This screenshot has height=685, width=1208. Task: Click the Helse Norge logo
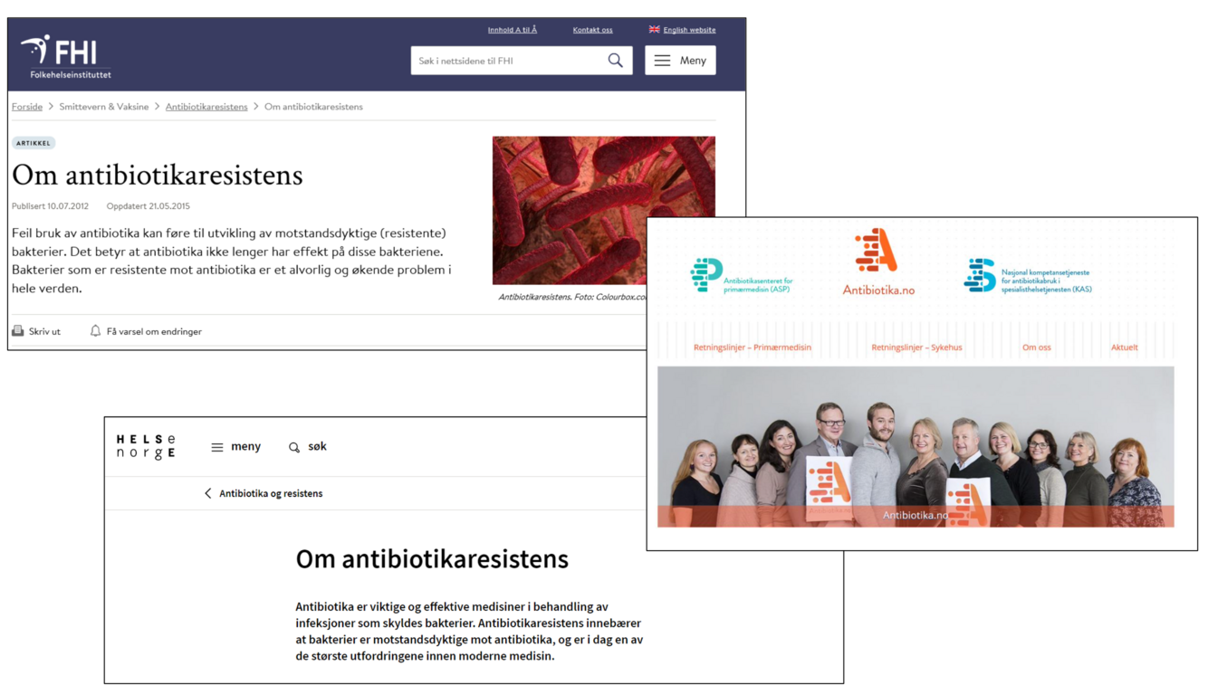[x=146, y=446]
